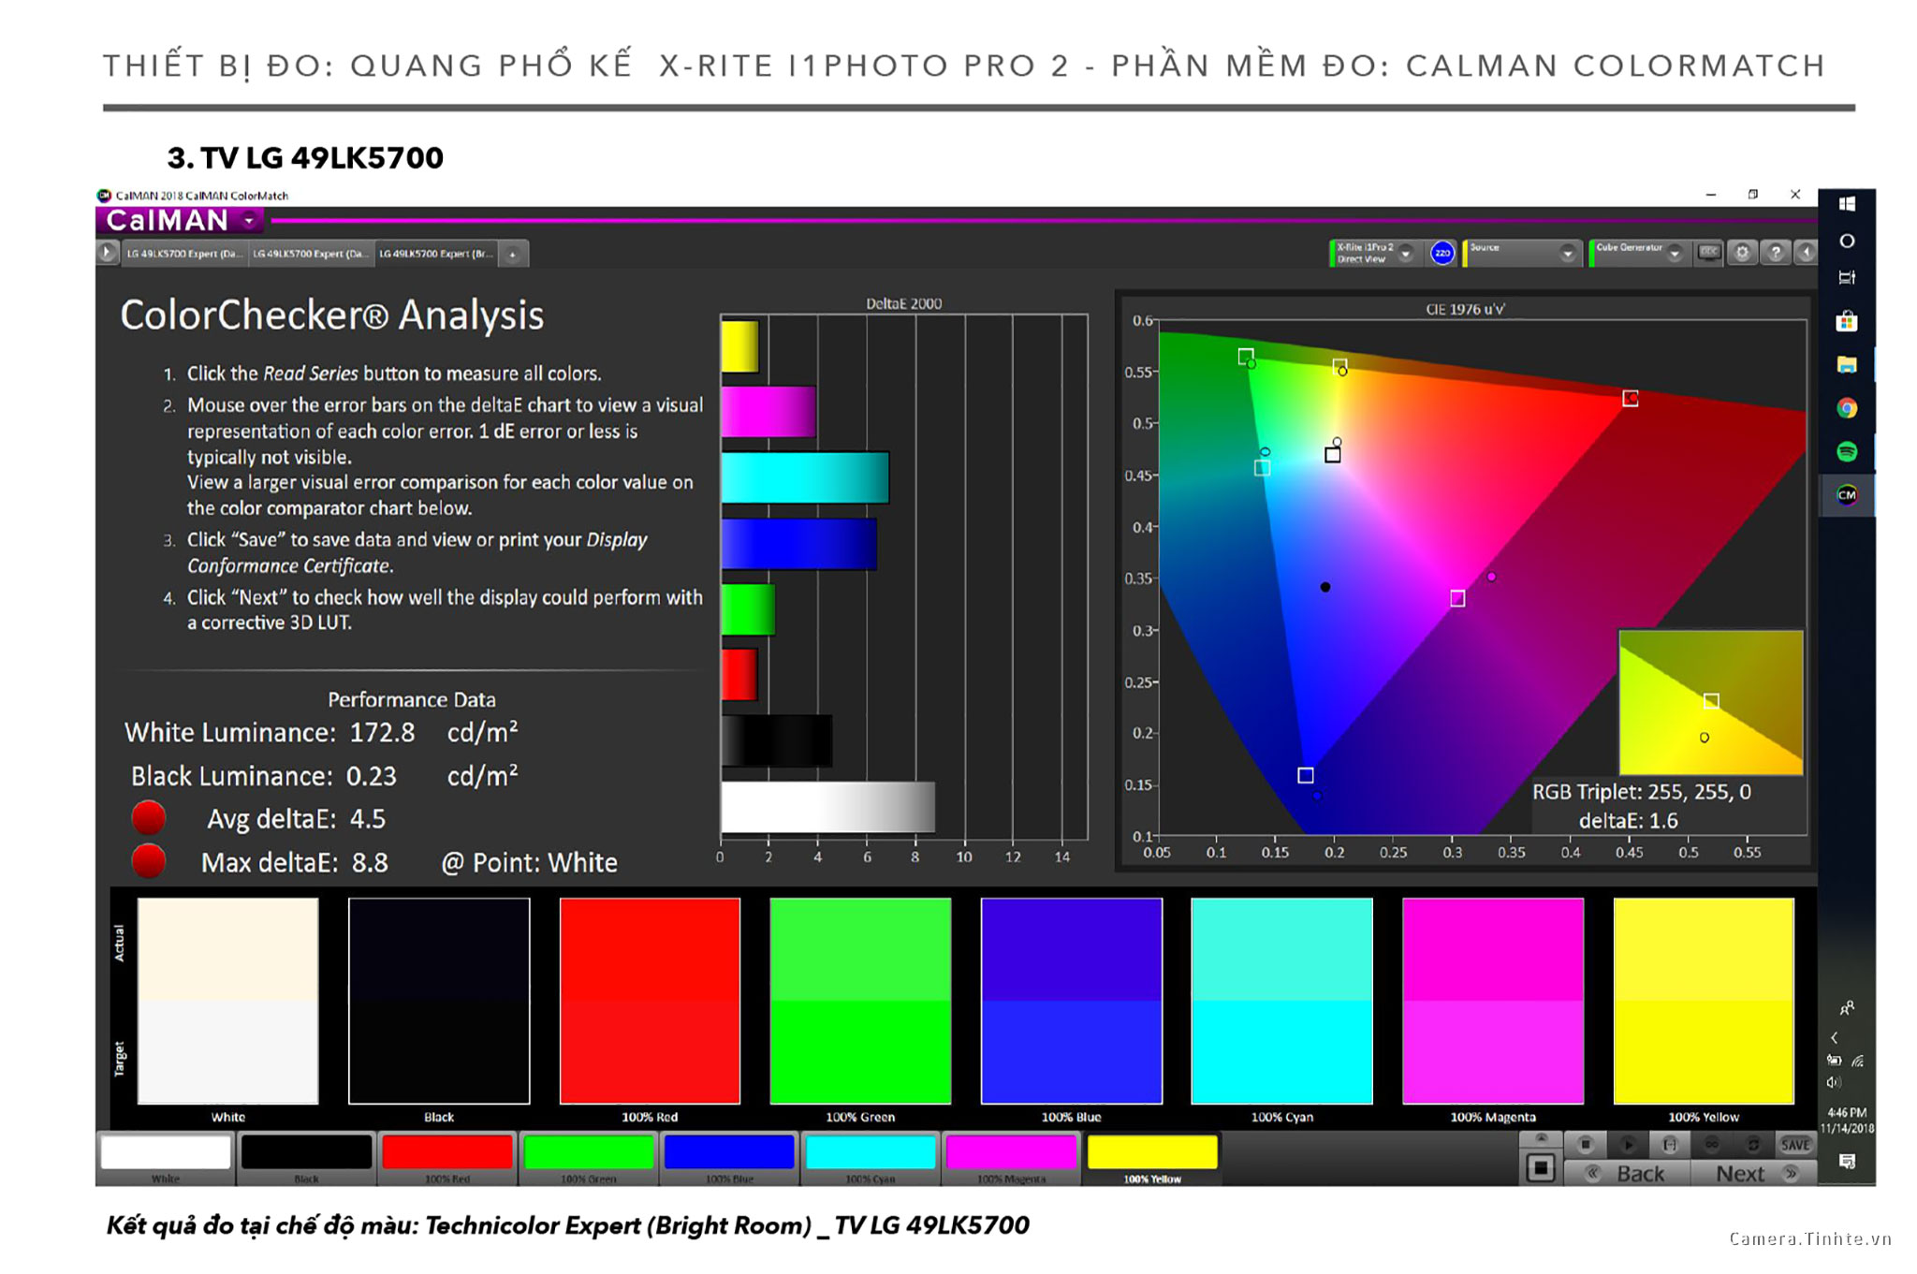Click the magenta target square on CIE chart
Screen dimensions: 1917x1274
(x=1457, y=598)
